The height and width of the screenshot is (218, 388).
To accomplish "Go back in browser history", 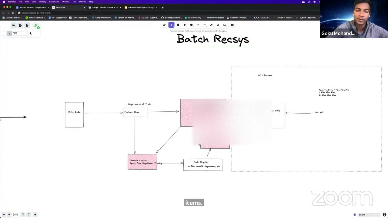I will coord(3,13).
